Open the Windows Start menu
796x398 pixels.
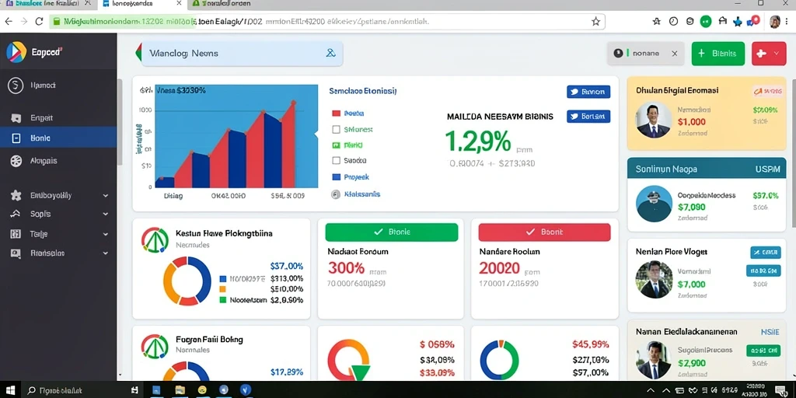[9, 390]
